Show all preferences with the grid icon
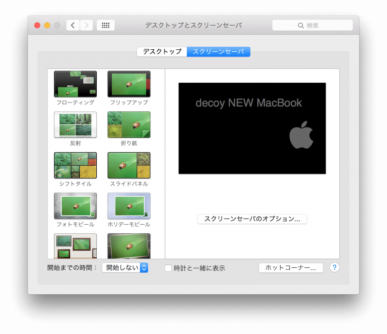This screenshot has width=387, height=334. pos(105,25)
